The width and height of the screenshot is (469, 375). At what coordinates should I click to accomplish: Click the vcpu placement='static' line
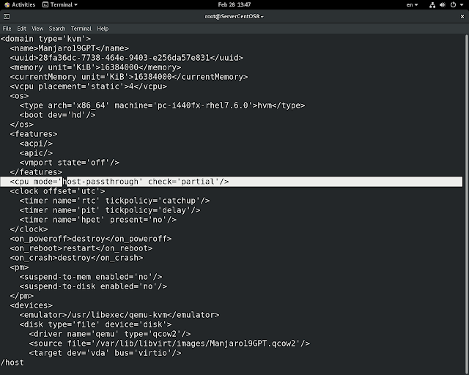pyautogui.click(x=89, y=86)
